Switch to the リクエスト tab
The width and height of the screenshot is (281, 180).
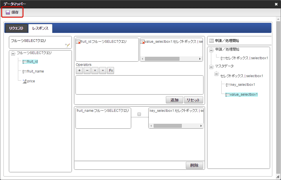[x=16, y=28]
